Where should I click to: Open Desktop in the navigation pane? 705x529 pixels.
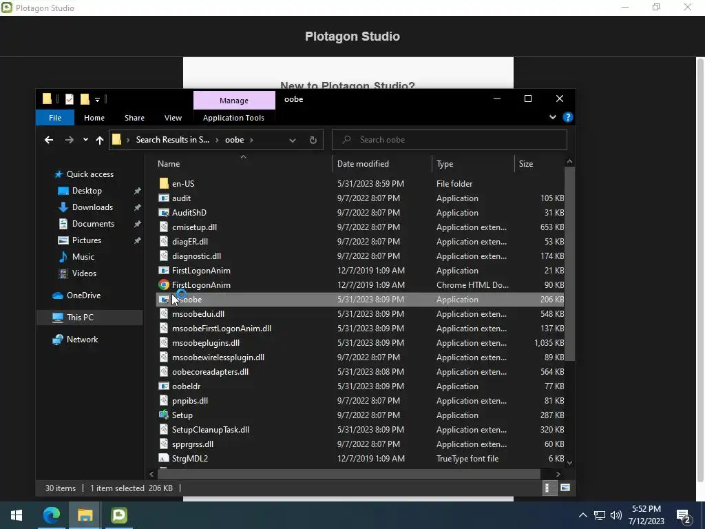click(x=87, y=191)
